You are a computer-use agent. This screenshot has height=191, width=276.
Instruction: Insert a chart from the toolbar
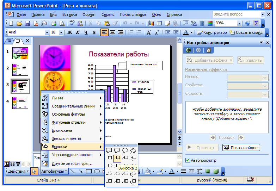pyautogui.click(x=151, y=23)
